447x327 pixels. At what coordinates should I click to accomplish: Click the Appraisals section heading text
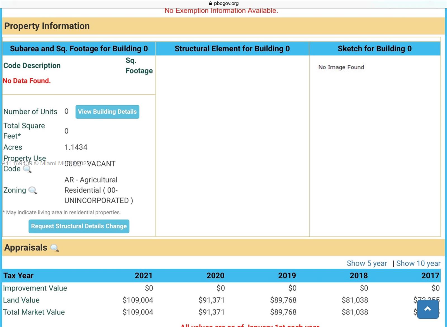click(26, 248)
